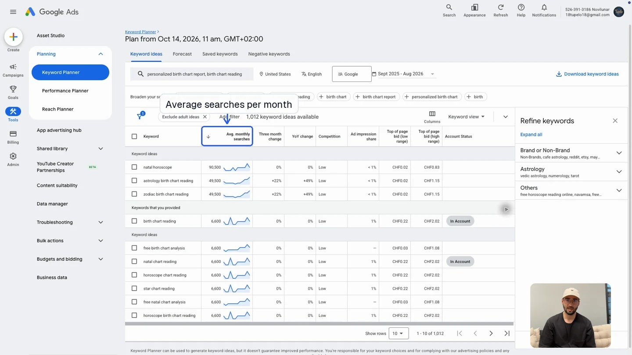Click the filter funnel icon
632x355 pixels.
click(140, 116)
